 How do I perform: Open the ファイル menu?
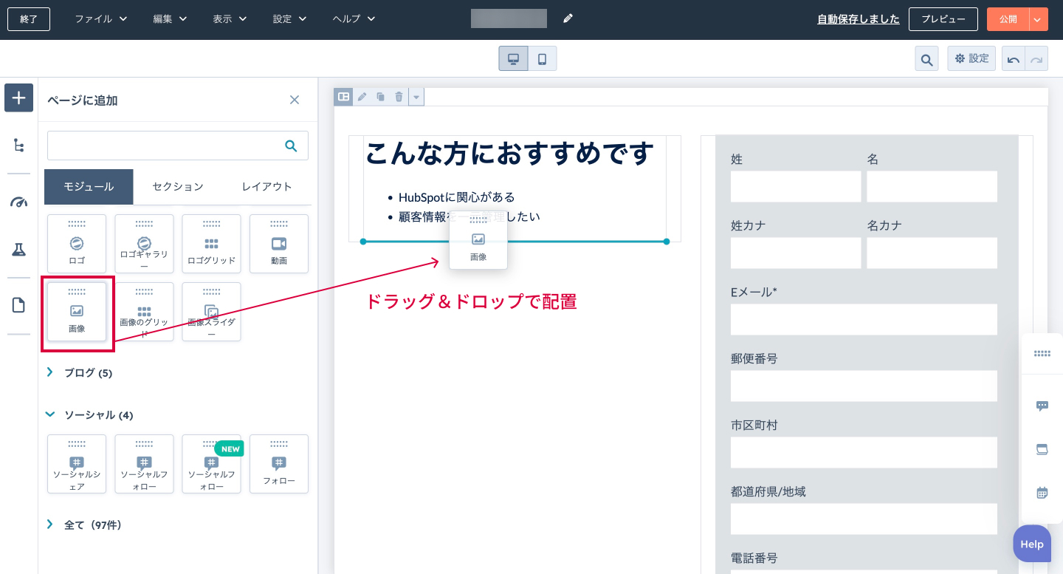point(101,19)
